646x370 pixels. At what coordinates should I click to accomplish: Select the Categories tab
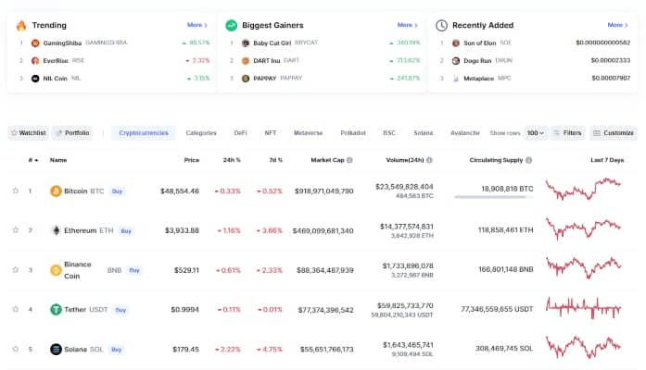tap(201, 133)
